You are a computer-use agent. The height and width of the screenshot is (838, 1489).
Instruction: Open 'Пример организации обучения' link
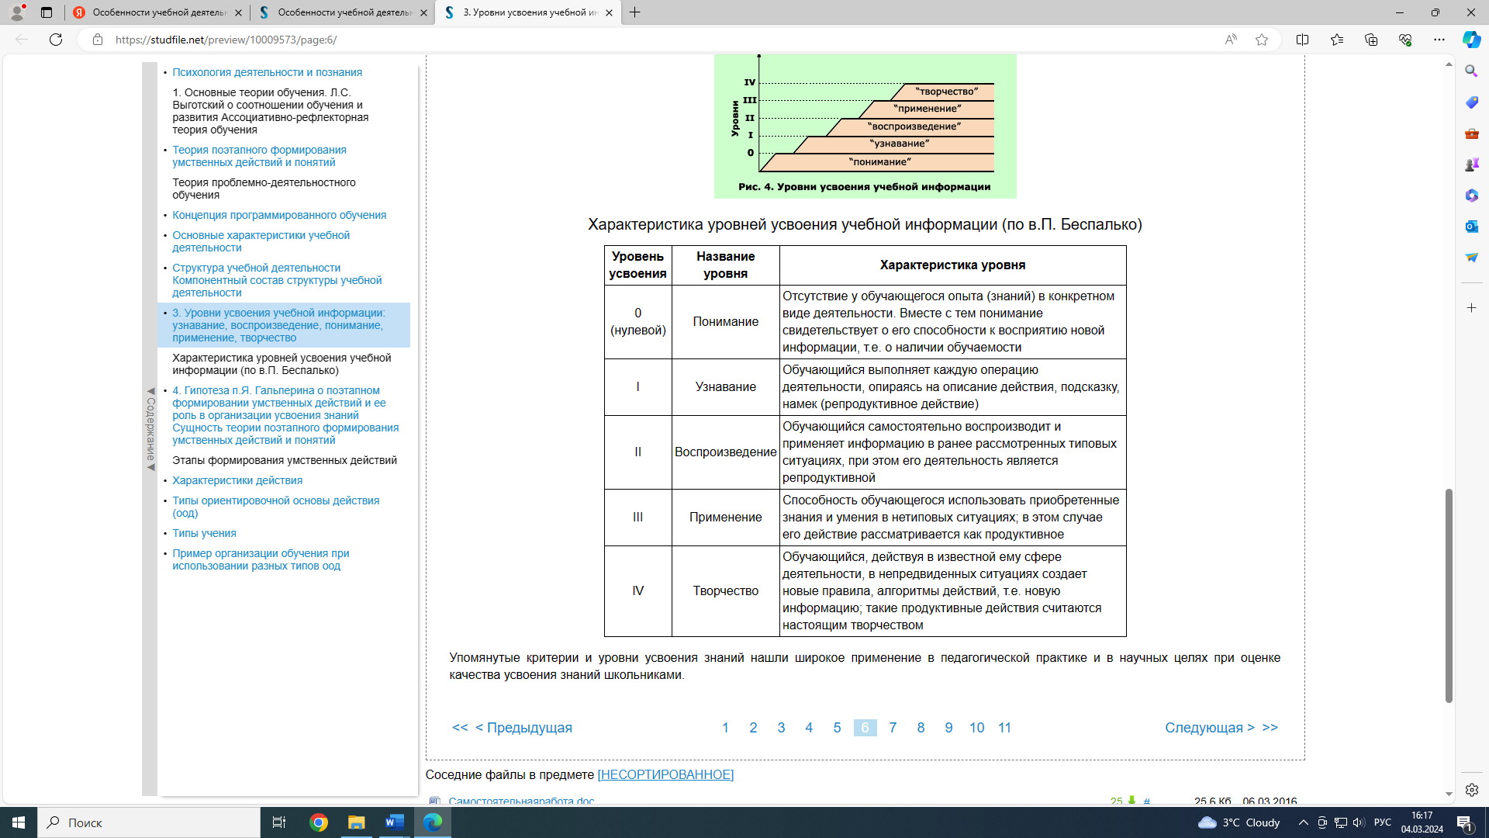pos(261,559)
